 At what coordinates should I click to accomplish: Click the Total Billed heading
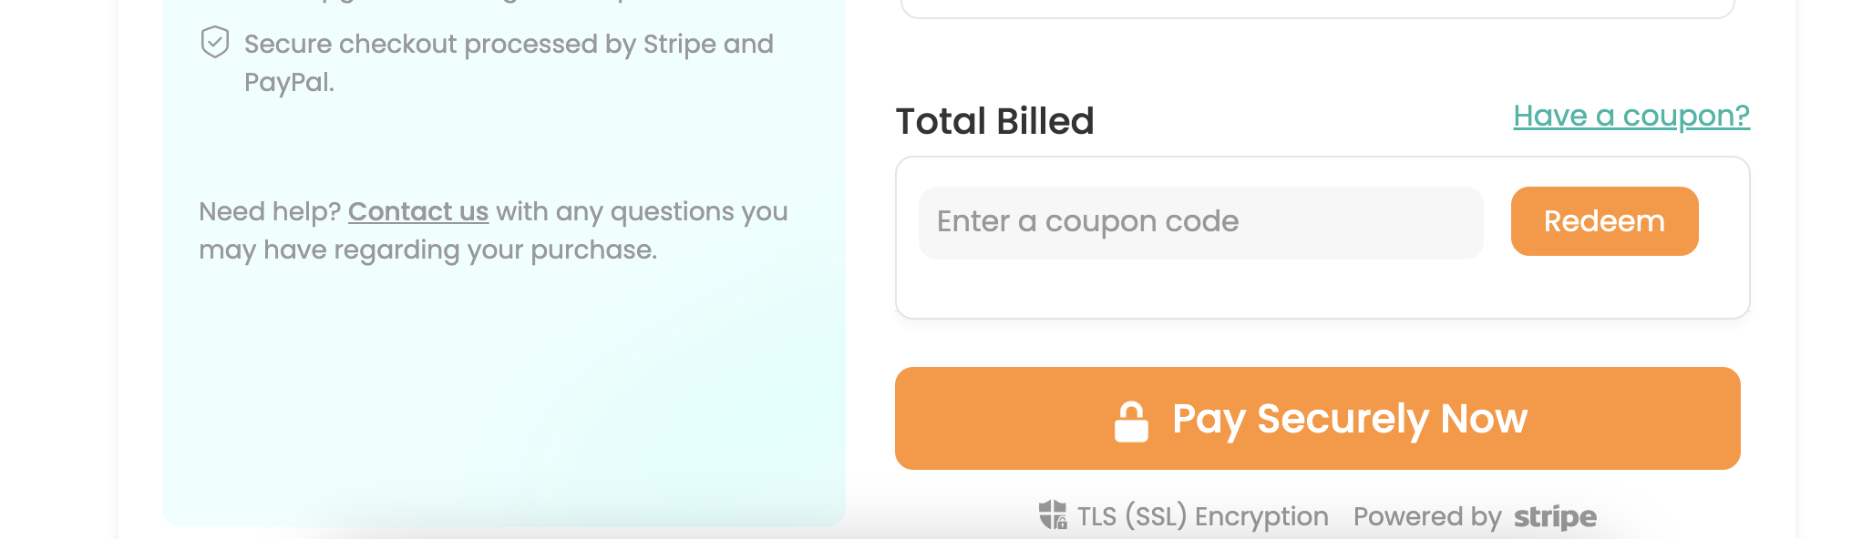[994, 121]
